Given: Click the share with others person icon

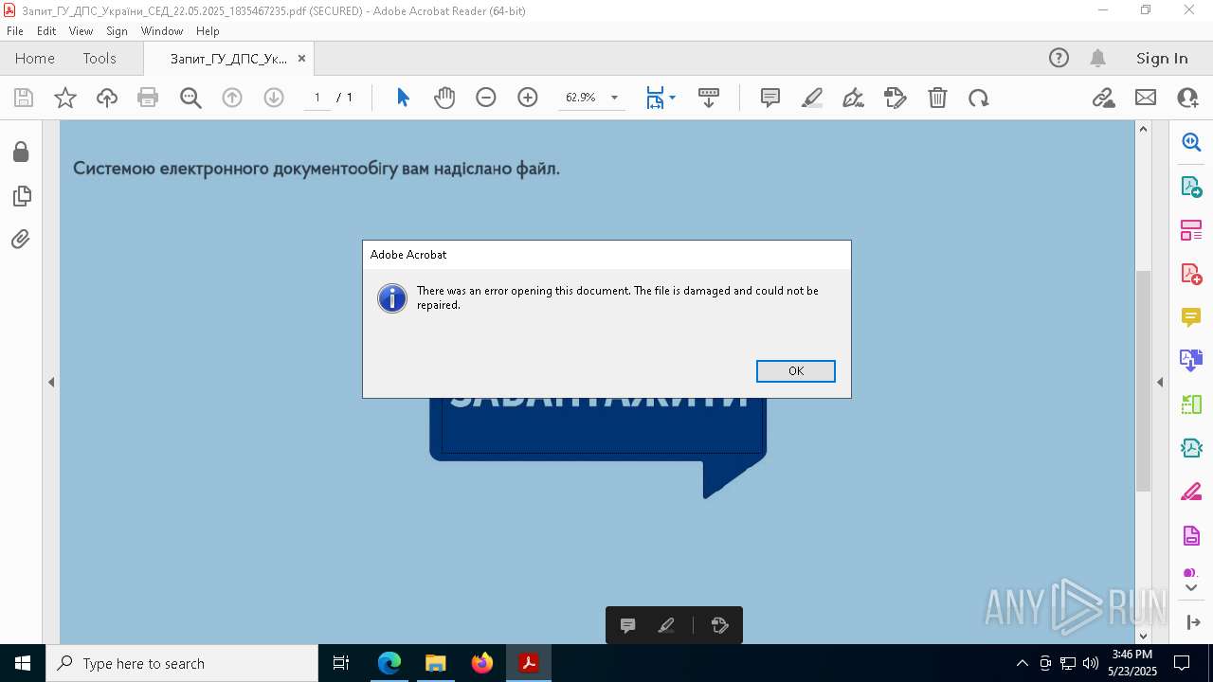Looking at the screenshot, I should click(x=1187, y=98).
